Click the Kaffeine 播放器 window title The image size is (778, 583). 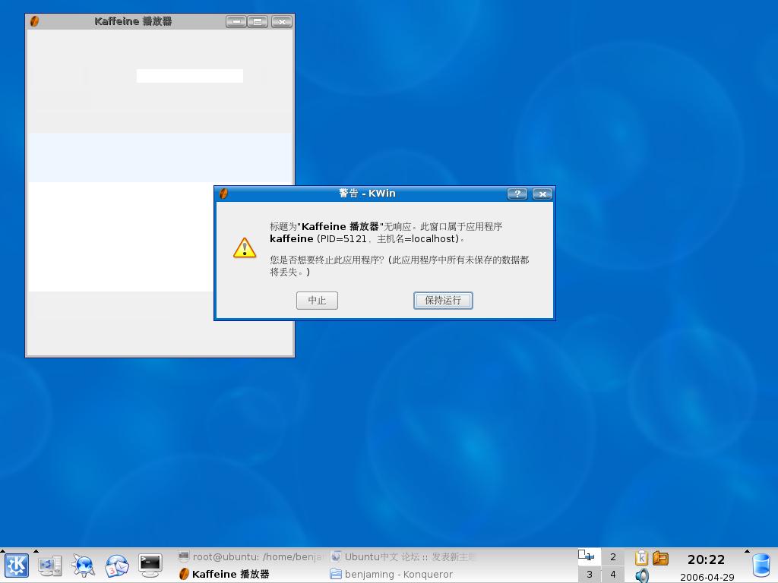click(133, 21)
